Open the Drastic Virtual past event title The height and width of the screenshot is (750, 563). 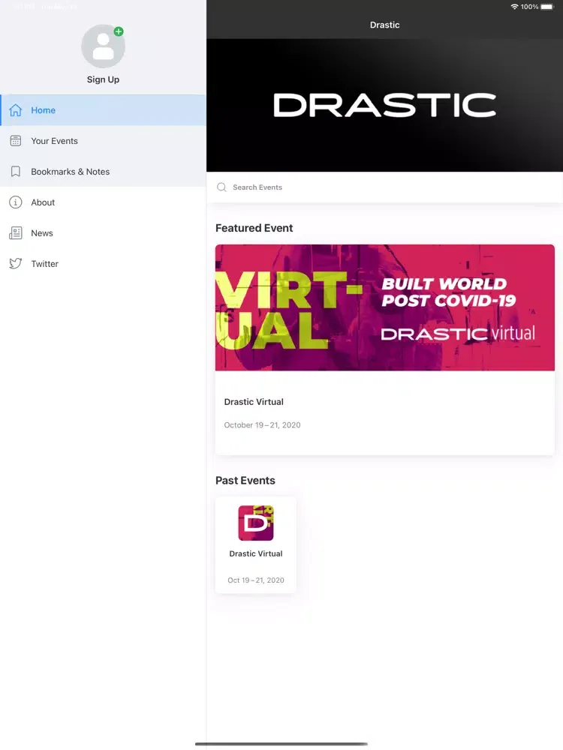256,553
